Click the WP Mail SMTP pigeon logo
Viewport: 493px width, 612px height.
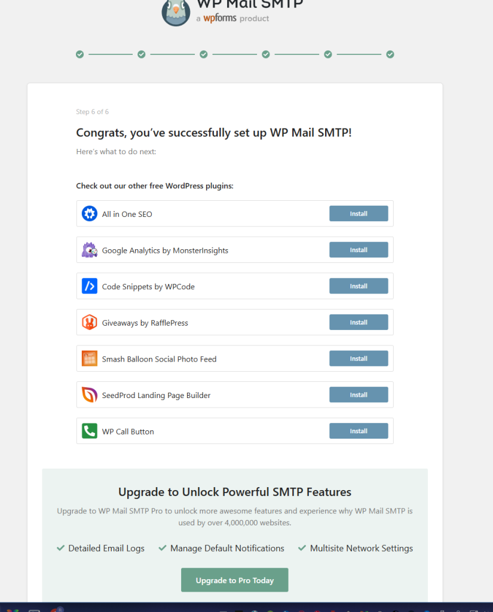point(176,13)
